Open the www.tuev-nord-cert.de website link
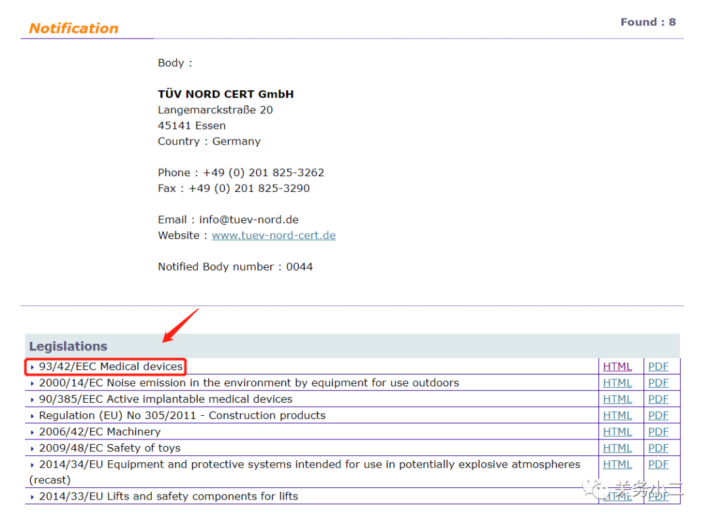 (273, 235)
